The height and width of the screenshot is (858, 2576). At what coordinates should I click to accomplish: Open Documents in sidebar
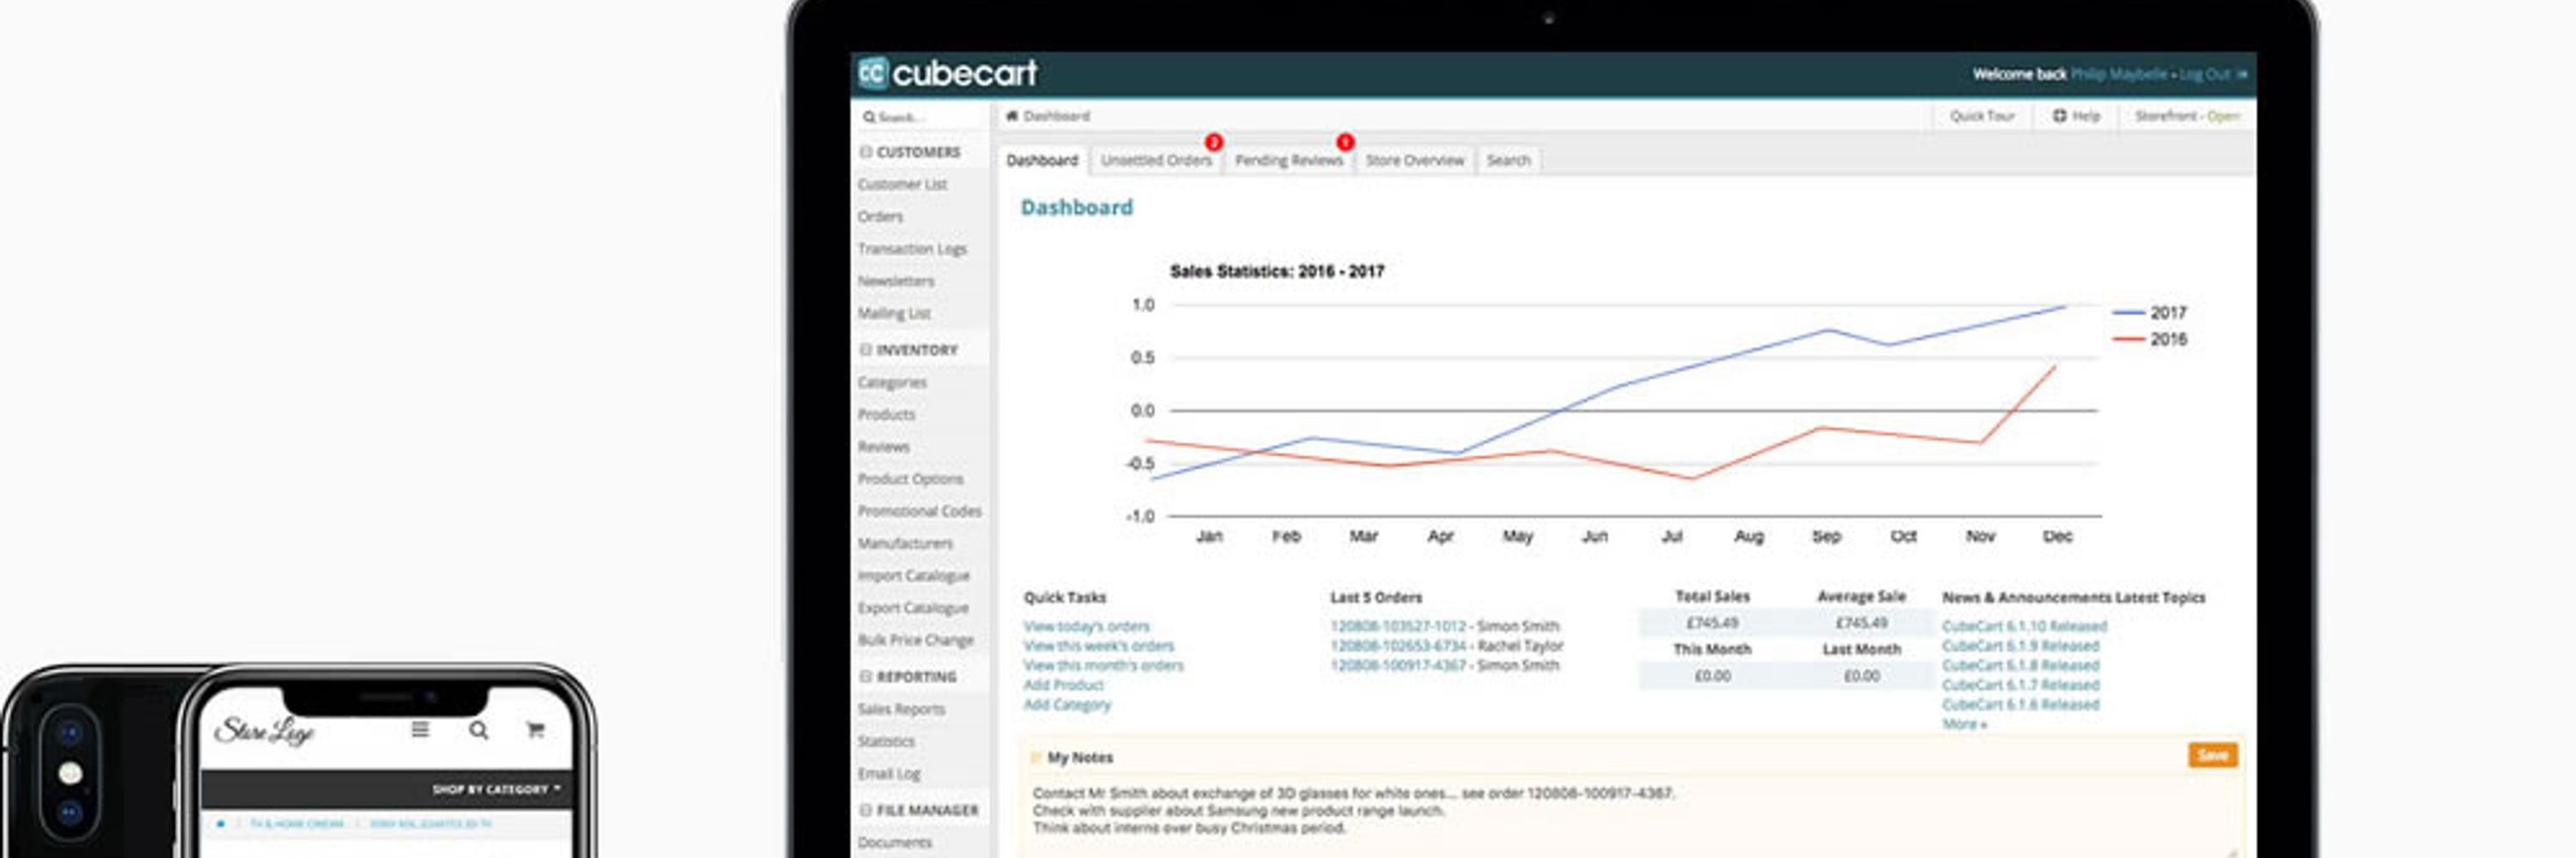point(895,843)
